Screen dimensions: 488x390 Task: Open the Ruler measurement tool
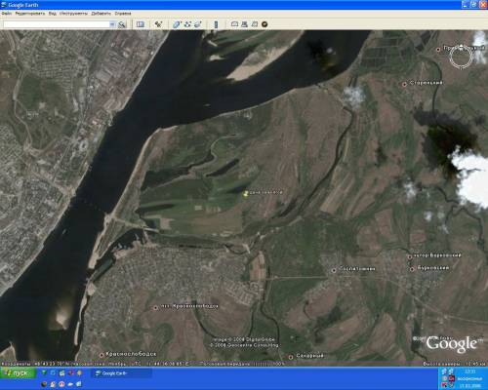pyautogui.click(x=216, y=24)
